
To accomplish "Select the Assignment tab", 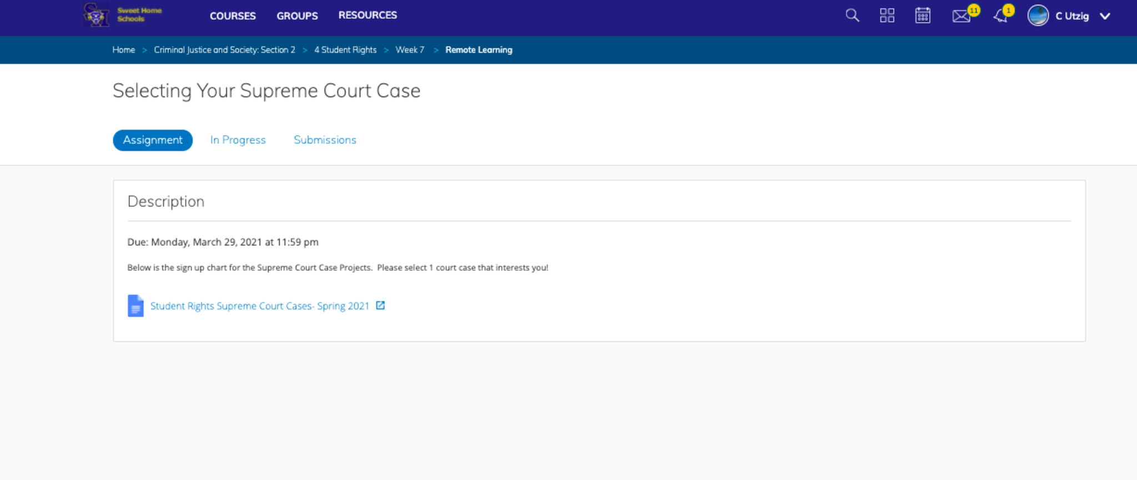I will pos(153,140).
